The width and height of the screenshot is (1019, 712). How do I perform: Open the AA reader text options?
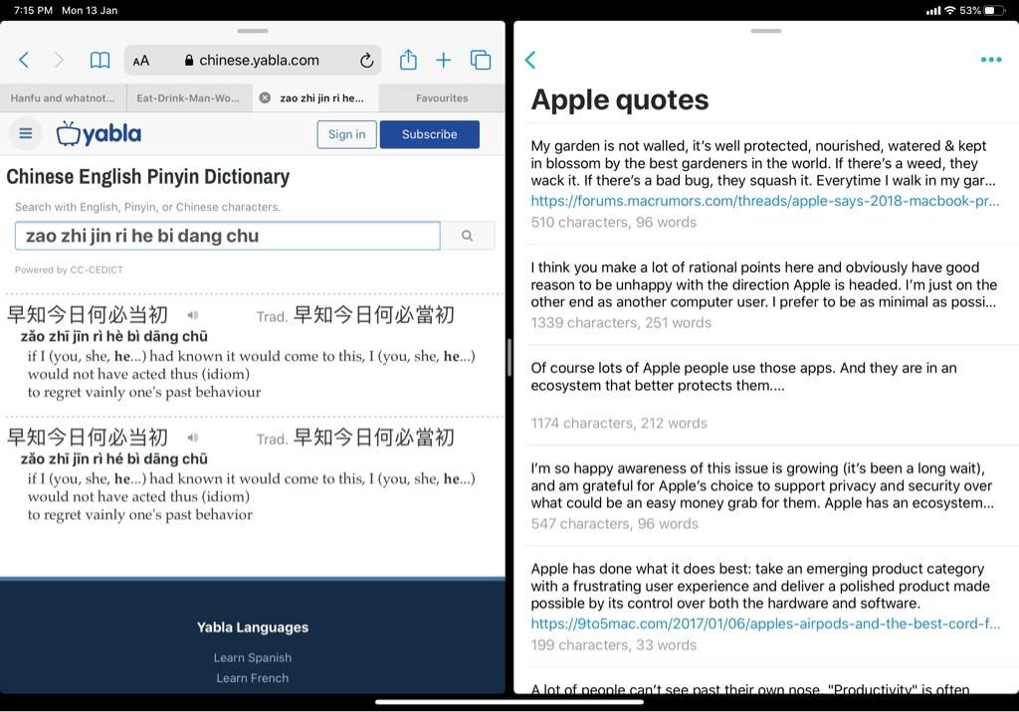(x=141, y=61)
